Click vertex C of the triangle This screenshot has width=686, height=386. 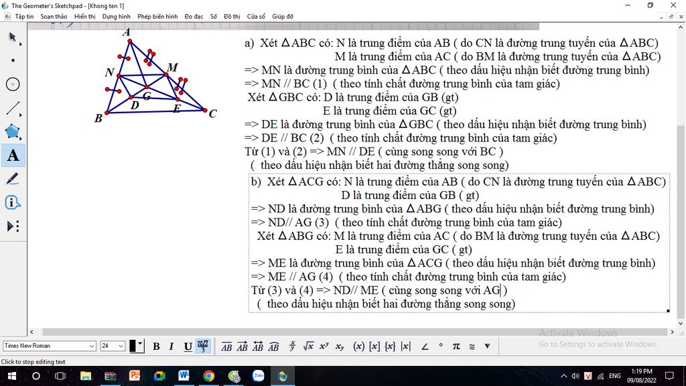(205, 111)
